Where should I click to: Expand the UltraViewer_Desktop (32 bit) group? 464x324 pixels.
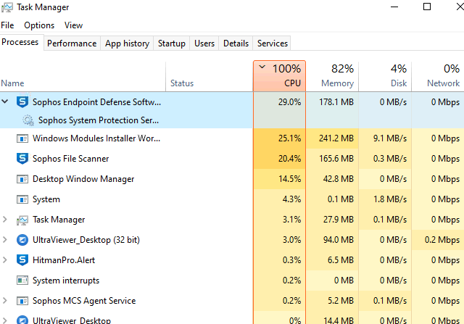pos(7,240)
